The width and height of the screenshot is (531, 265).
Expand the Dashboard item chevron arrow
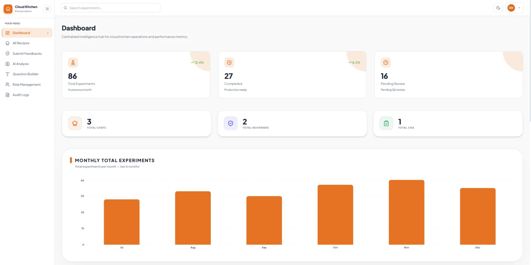[48, 33]
